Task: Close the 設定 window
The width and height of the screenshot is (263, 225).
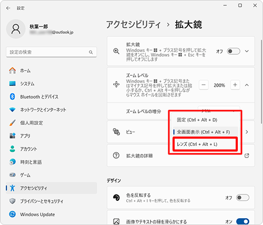Action: coord(255,5)
